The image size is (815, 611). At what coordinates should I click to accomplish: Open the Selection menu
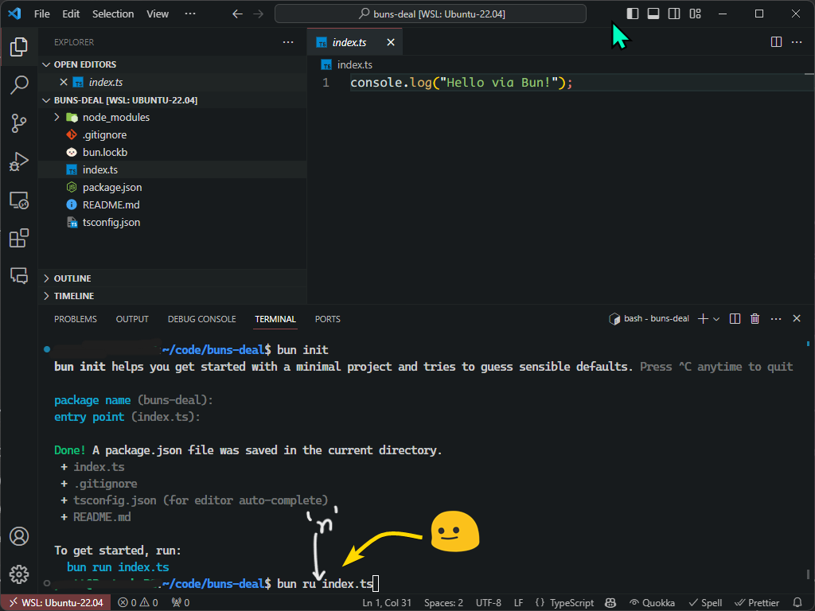click(x=113, y=14)
